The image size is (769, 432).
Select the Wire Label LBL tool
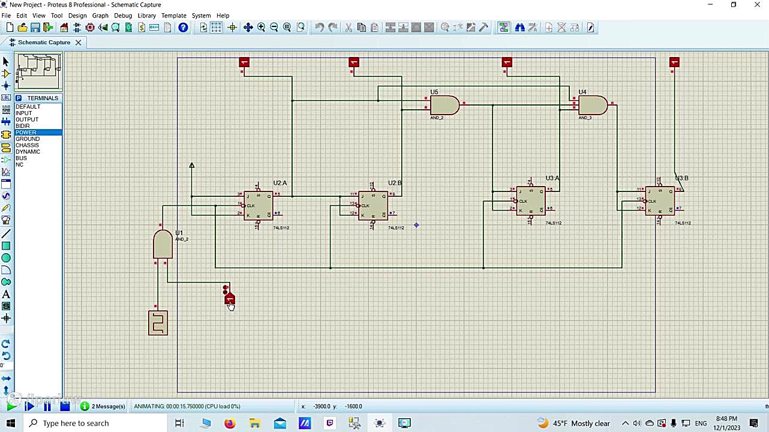6,98
